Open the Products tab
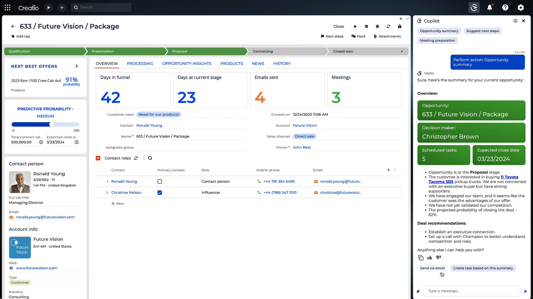Viewport: 533px width, 299px height. point(232,64)
